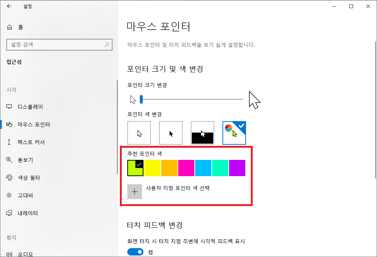Screen dimensions: 377x257
Task: Maximize the 설정 window
Action: pyautogui.click(x=351, y=6)
